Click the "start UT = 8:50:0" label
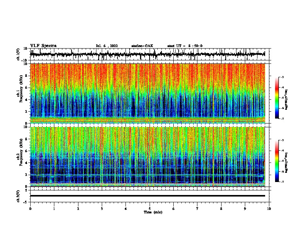Image resolution: width=303 pixels, height=234 pixels. point(185,46)
